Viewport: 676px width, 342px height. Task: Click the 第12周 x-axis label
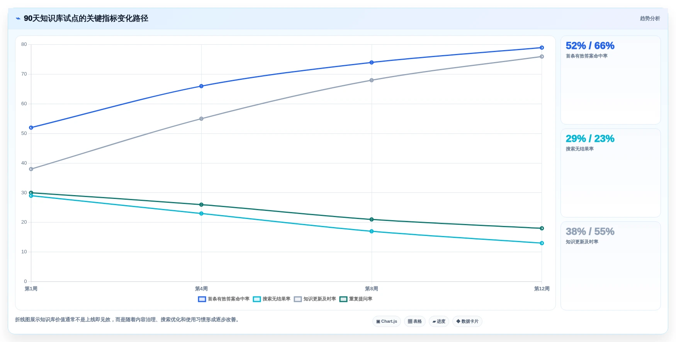coord(542,289)
